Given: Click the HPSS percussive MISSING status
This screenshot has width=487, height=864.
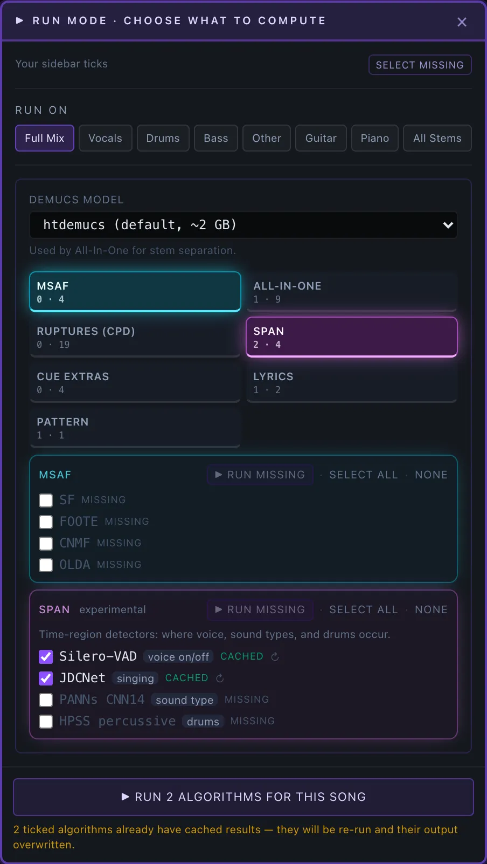Looking at the screenshot, I should [253, 721].
